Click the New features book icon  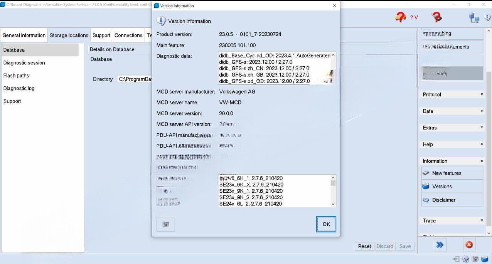pos(426,173)
